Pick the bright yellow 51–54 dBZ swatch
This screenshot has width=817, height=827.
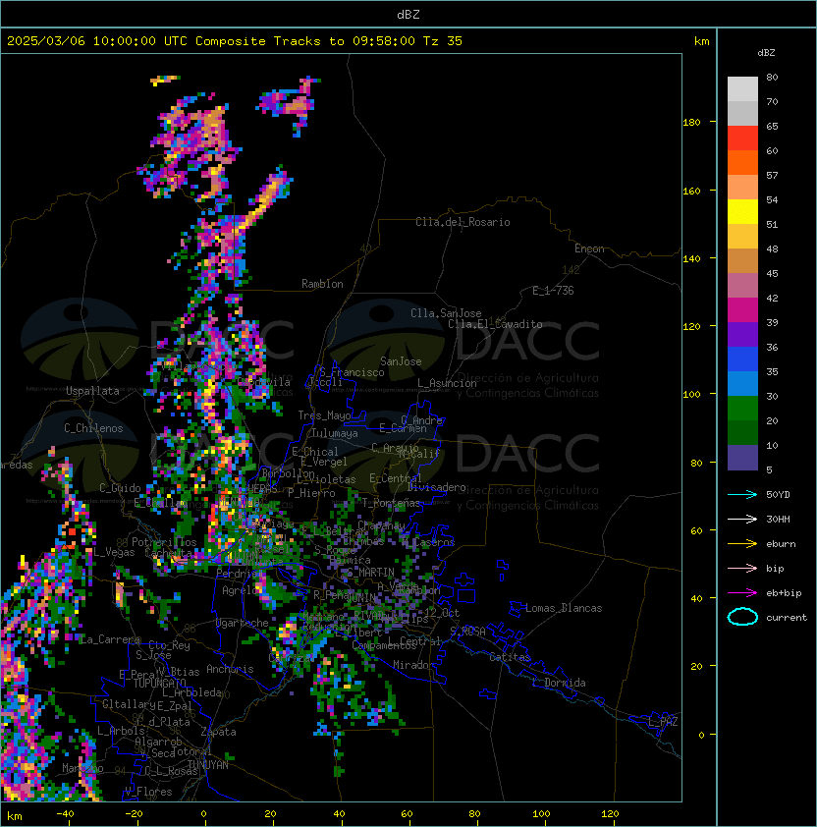pos(742,212)
